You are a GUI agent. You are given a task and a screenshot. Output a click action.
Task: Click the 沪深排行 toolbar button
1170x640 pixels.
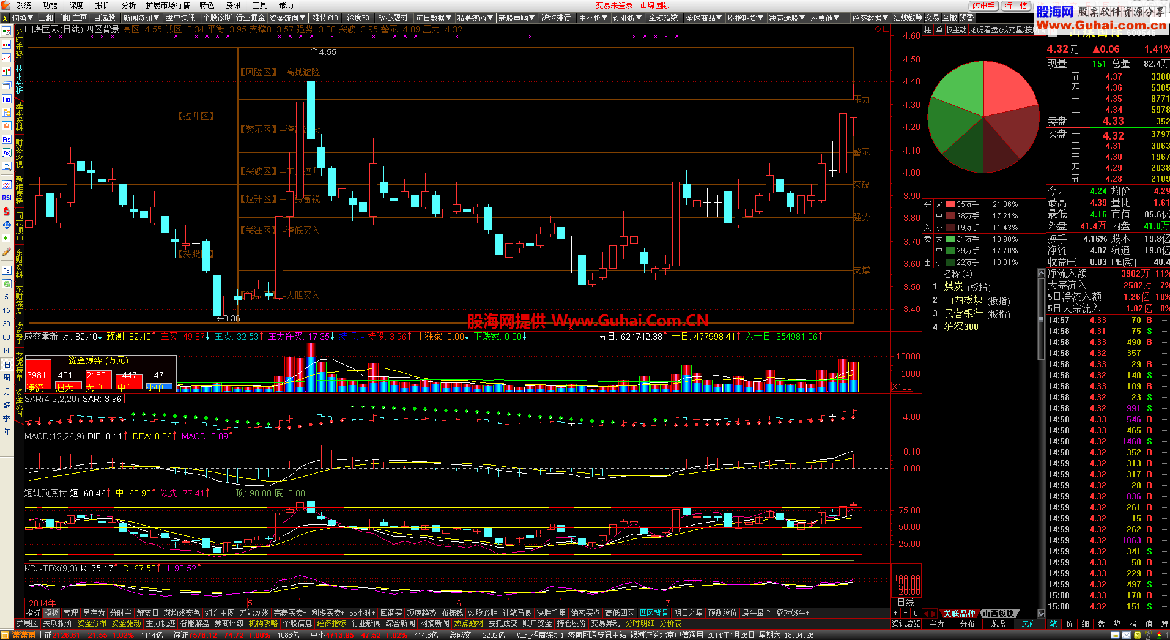coord(556,18)
